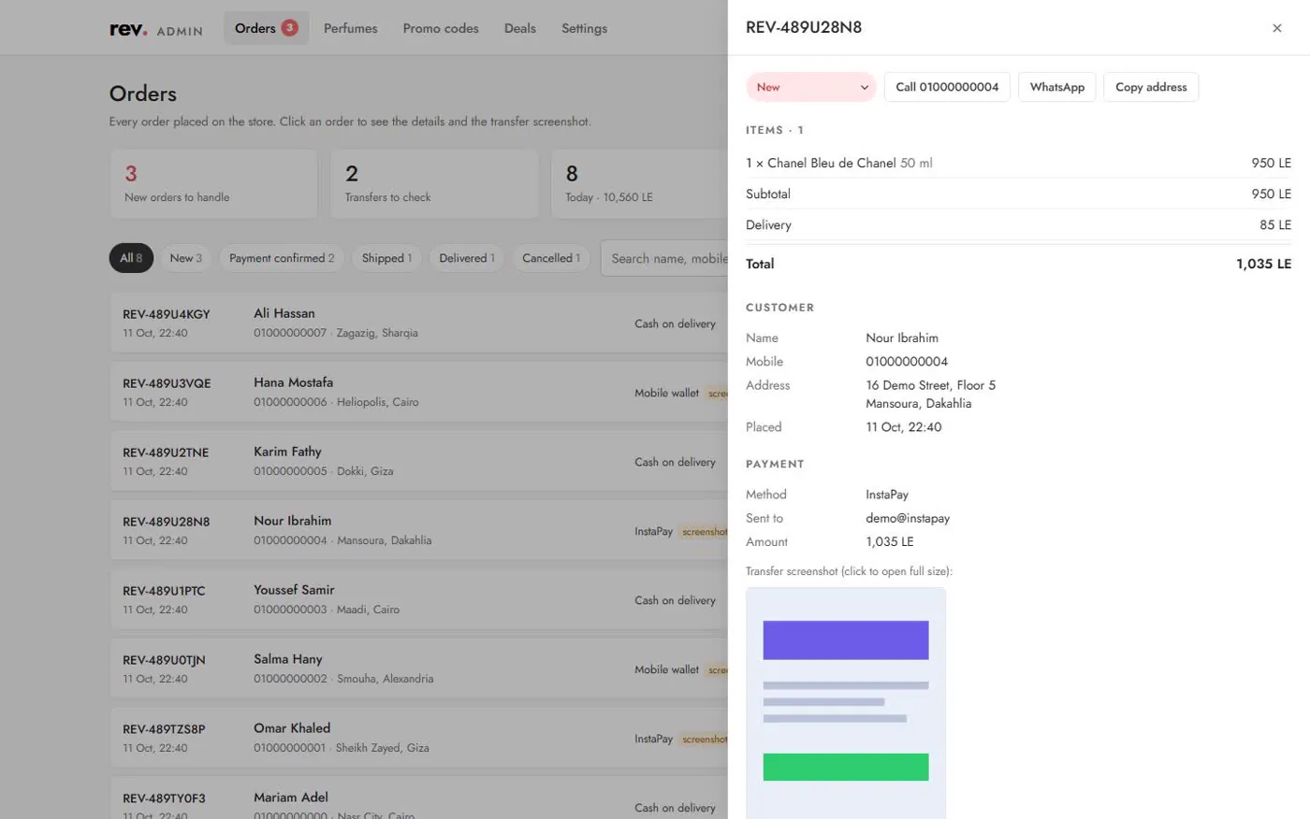Open the transfer screenshot thumbnail
Image resolution: width=1310 pixels, height=819 pixels.
point(846,703)
